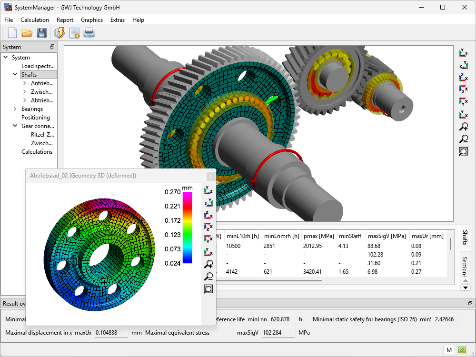The width and height of the screenshot is (476, 357).
Task: Click the Print icon in toolbar
Action: [x=89, y=33]
